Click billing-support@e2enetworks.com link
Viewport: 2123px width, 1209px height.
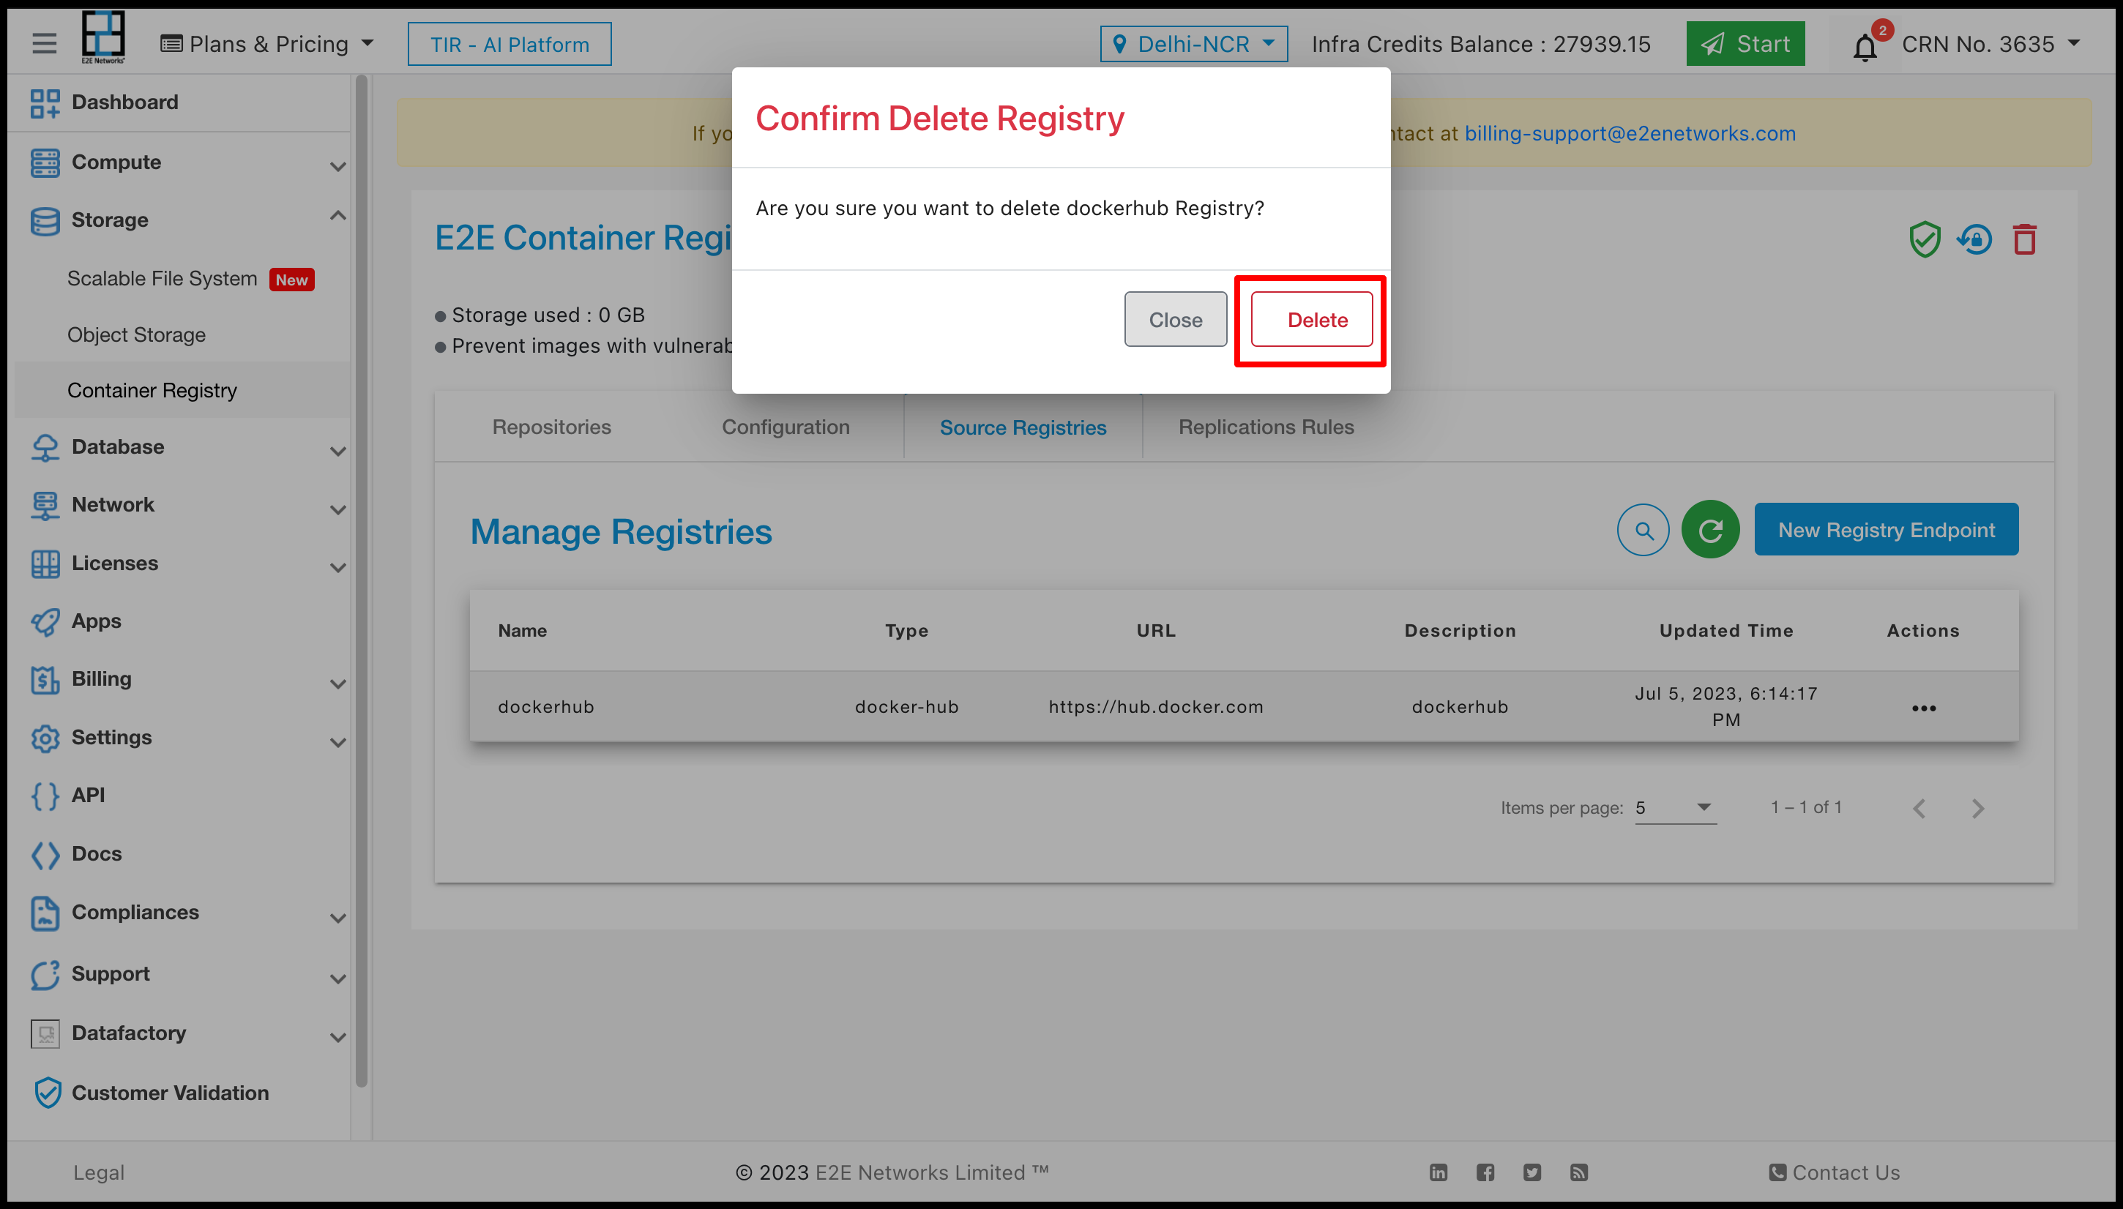tap(1630, 134)
